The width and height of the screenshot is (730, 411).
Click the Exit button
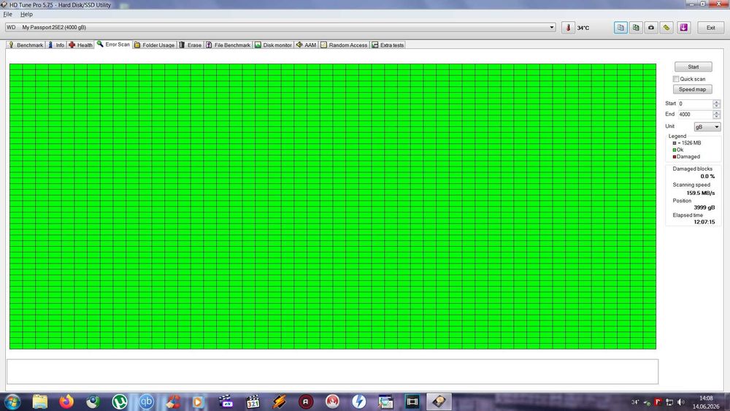[x=710, y=28]
